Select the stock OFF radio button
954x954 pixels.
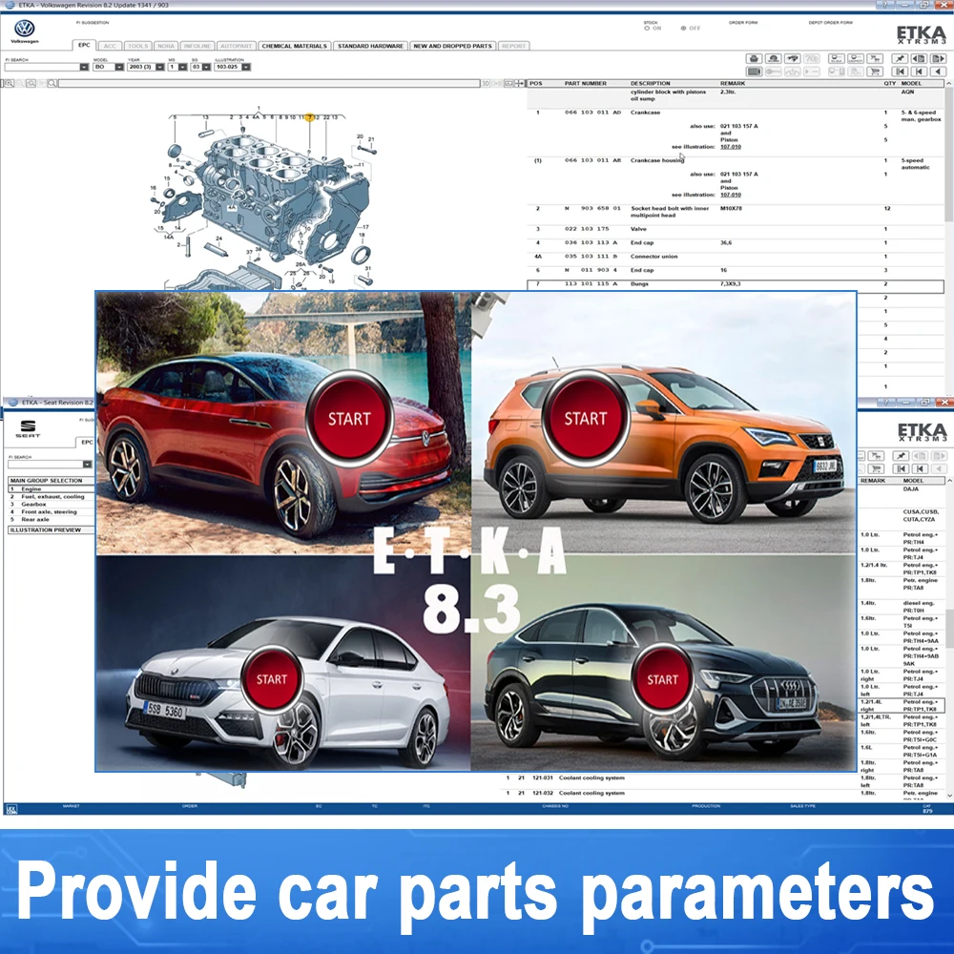tap(683, 28)
